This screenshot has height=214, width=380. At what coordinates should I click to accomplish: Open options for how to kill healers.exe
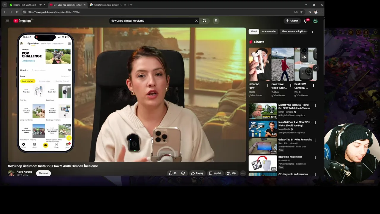pyautogui.click(x=315, y=157)
